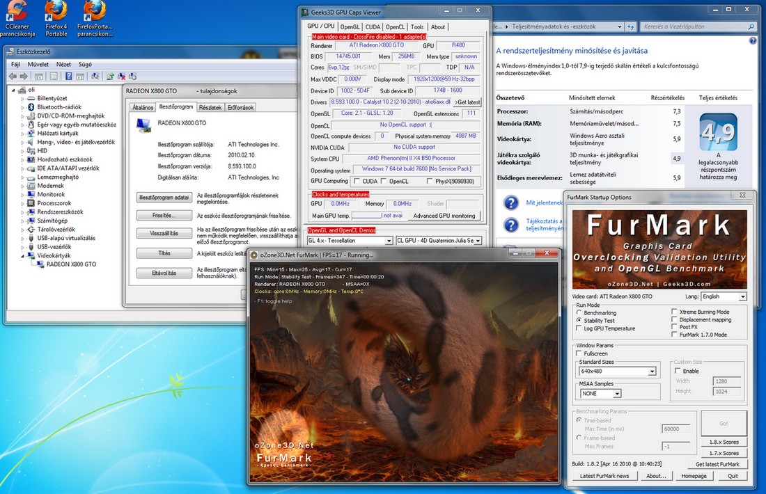The width and height of the screenshot is (766, 494).
Task: Click the question mark icon beside Tájékoztatás
Action: [x=511, y=225]
